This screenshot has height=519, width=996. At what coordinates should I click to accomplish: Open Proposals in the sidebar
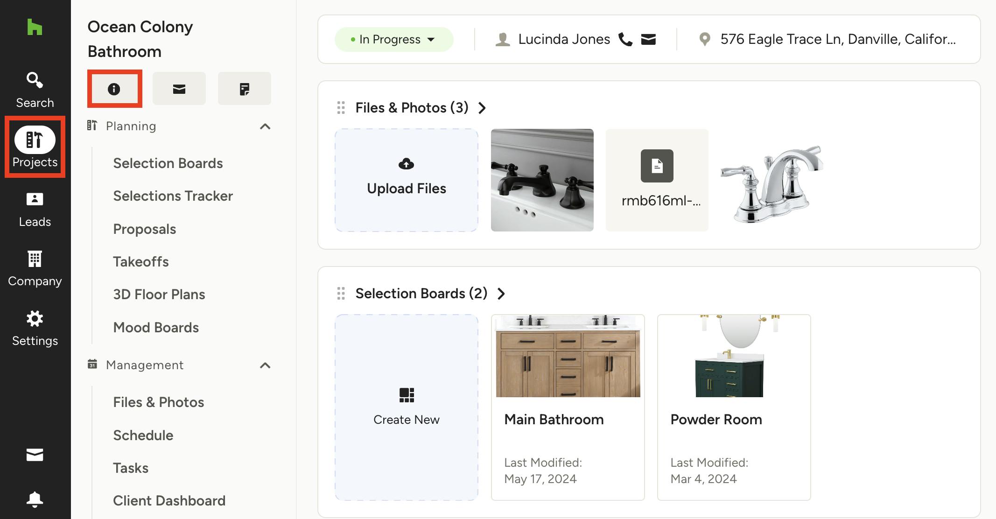click(145, 229)
